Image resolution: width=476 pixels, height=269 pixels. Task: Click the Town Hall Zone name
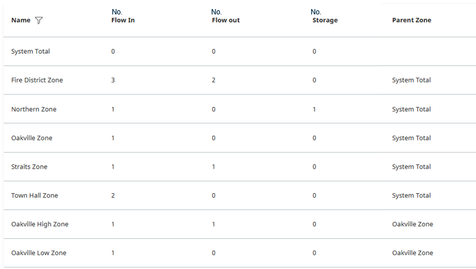coord(35,196)
